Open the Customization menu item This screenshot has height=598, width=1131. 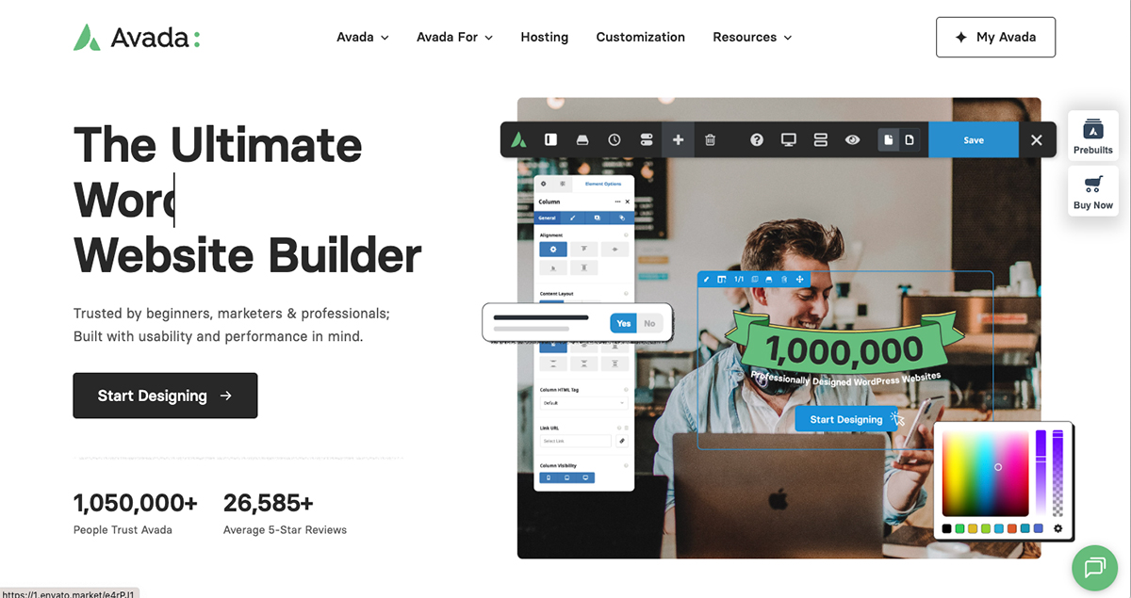pyautogui.click(x=641, y=38)
